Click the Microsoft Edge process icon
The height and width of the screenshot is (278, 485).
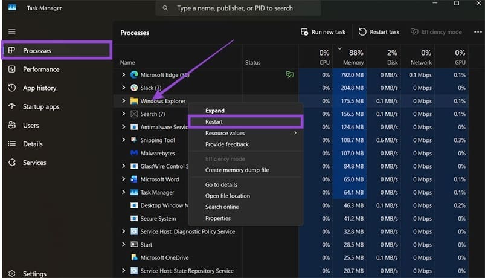134,74
